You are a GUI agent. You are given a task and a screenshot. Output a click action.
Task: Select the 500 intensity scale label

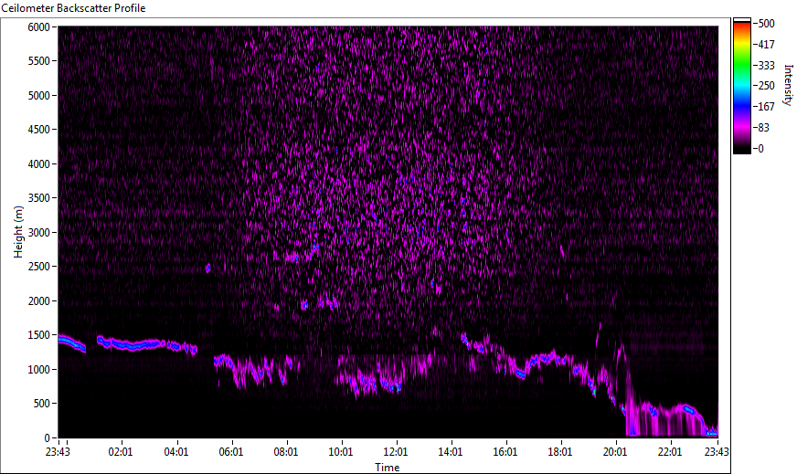766,24
